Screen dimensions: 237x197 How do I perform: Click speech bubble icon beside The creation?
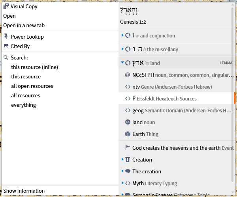128,171
